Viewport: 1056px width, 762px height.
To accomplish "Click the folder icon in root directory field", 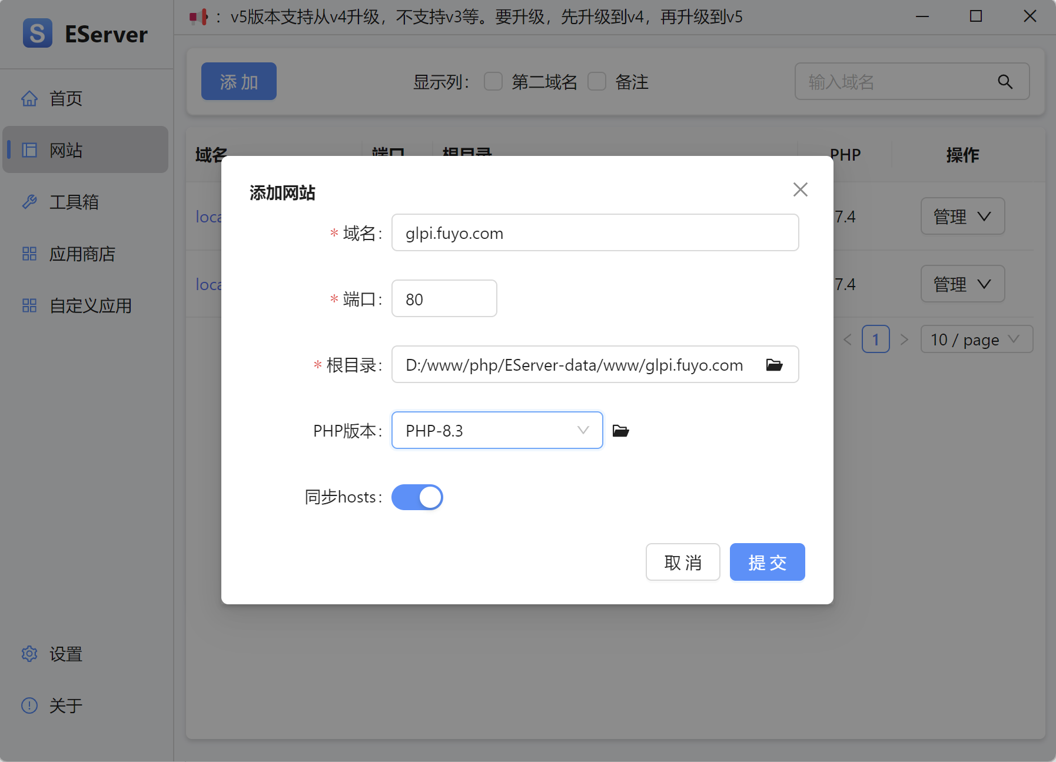I will coord(774,365).
